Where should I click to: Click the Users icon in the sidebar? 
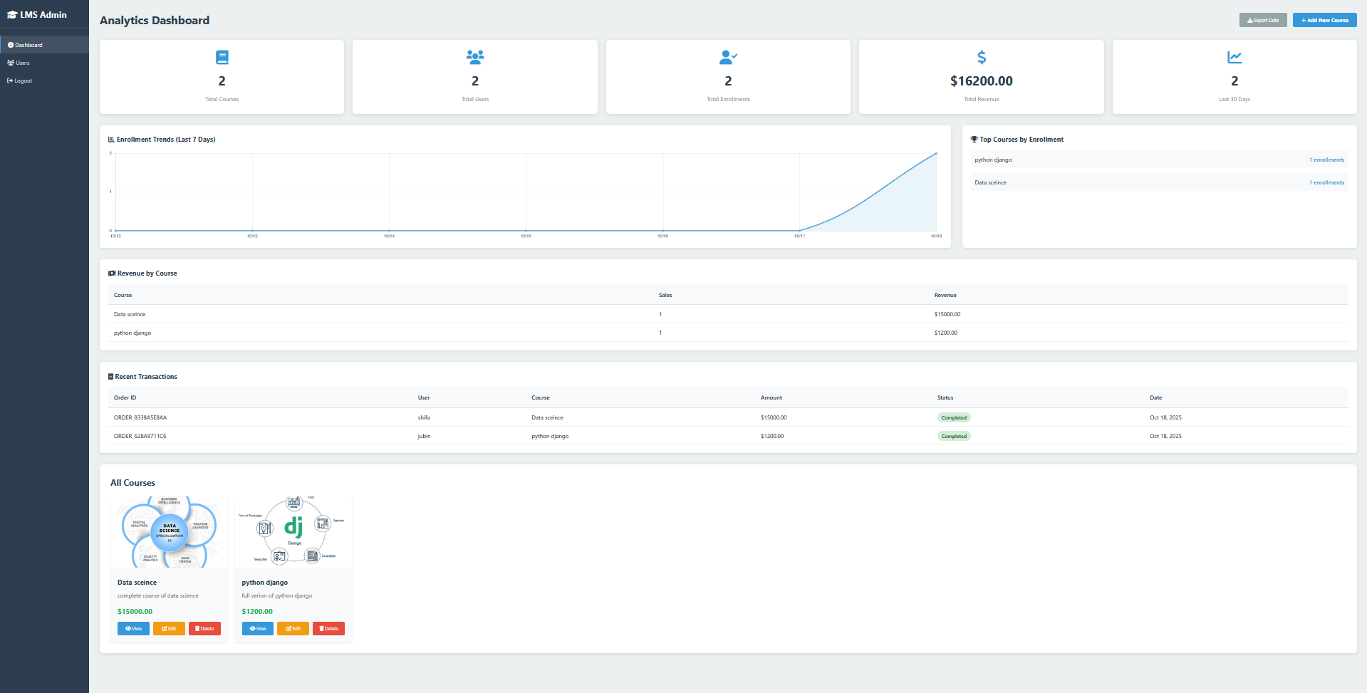[9, 63]
